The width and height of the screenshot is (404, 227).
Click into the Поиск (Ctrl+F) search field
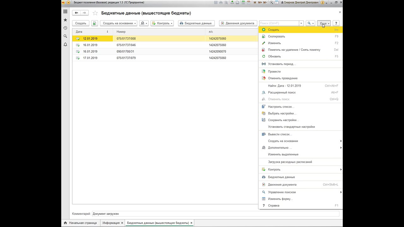tap(279, 23)
